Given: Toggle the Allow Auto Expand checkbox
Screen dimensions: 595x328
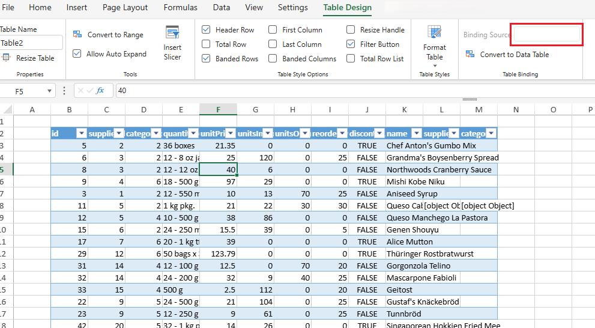Looking at the screenshot, I should (x=77, y=53).
